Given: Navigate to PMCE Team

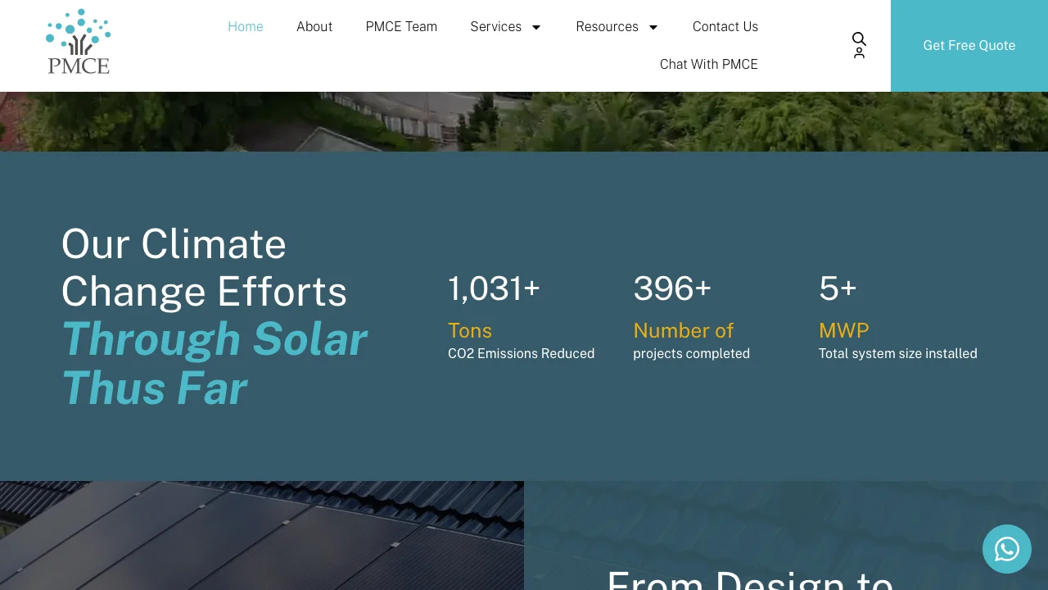Looking at the screenshot, I should coord(401,26).
